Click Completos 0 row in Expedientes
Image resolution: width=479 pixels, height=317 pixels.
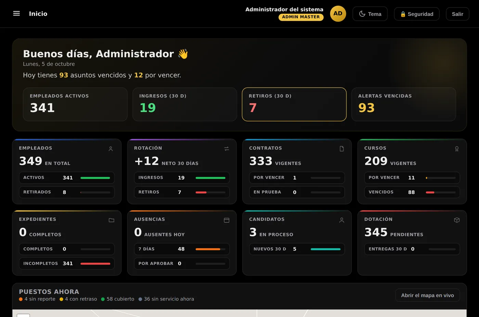(x=67, y=249)
